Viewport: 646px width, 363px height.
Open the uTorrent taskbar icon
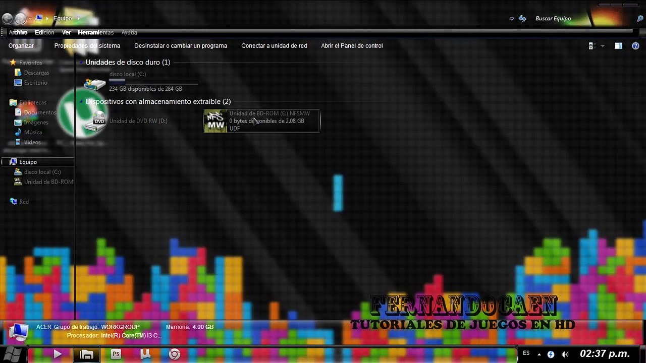coord(145,354)
